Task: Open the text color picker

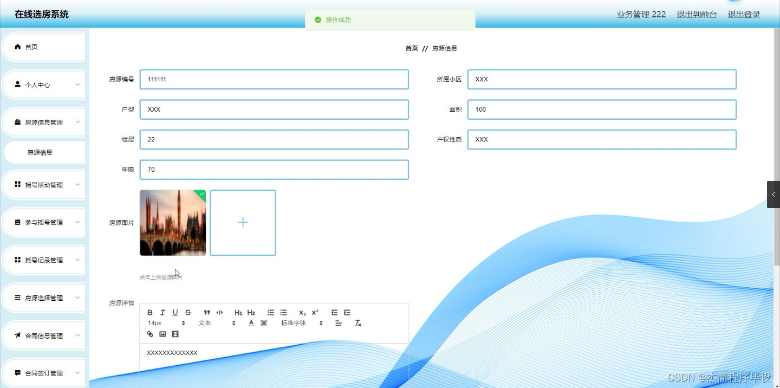Action: pyautogui.click(x=251, y=322)
